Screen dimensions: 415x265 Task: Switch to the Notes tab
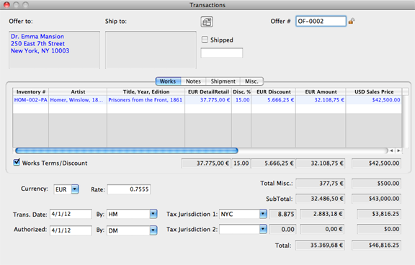193,81
